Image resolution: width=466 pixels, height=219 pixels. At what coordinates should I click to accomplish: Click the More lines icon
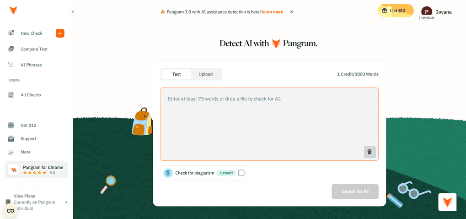tap(11, 152)
